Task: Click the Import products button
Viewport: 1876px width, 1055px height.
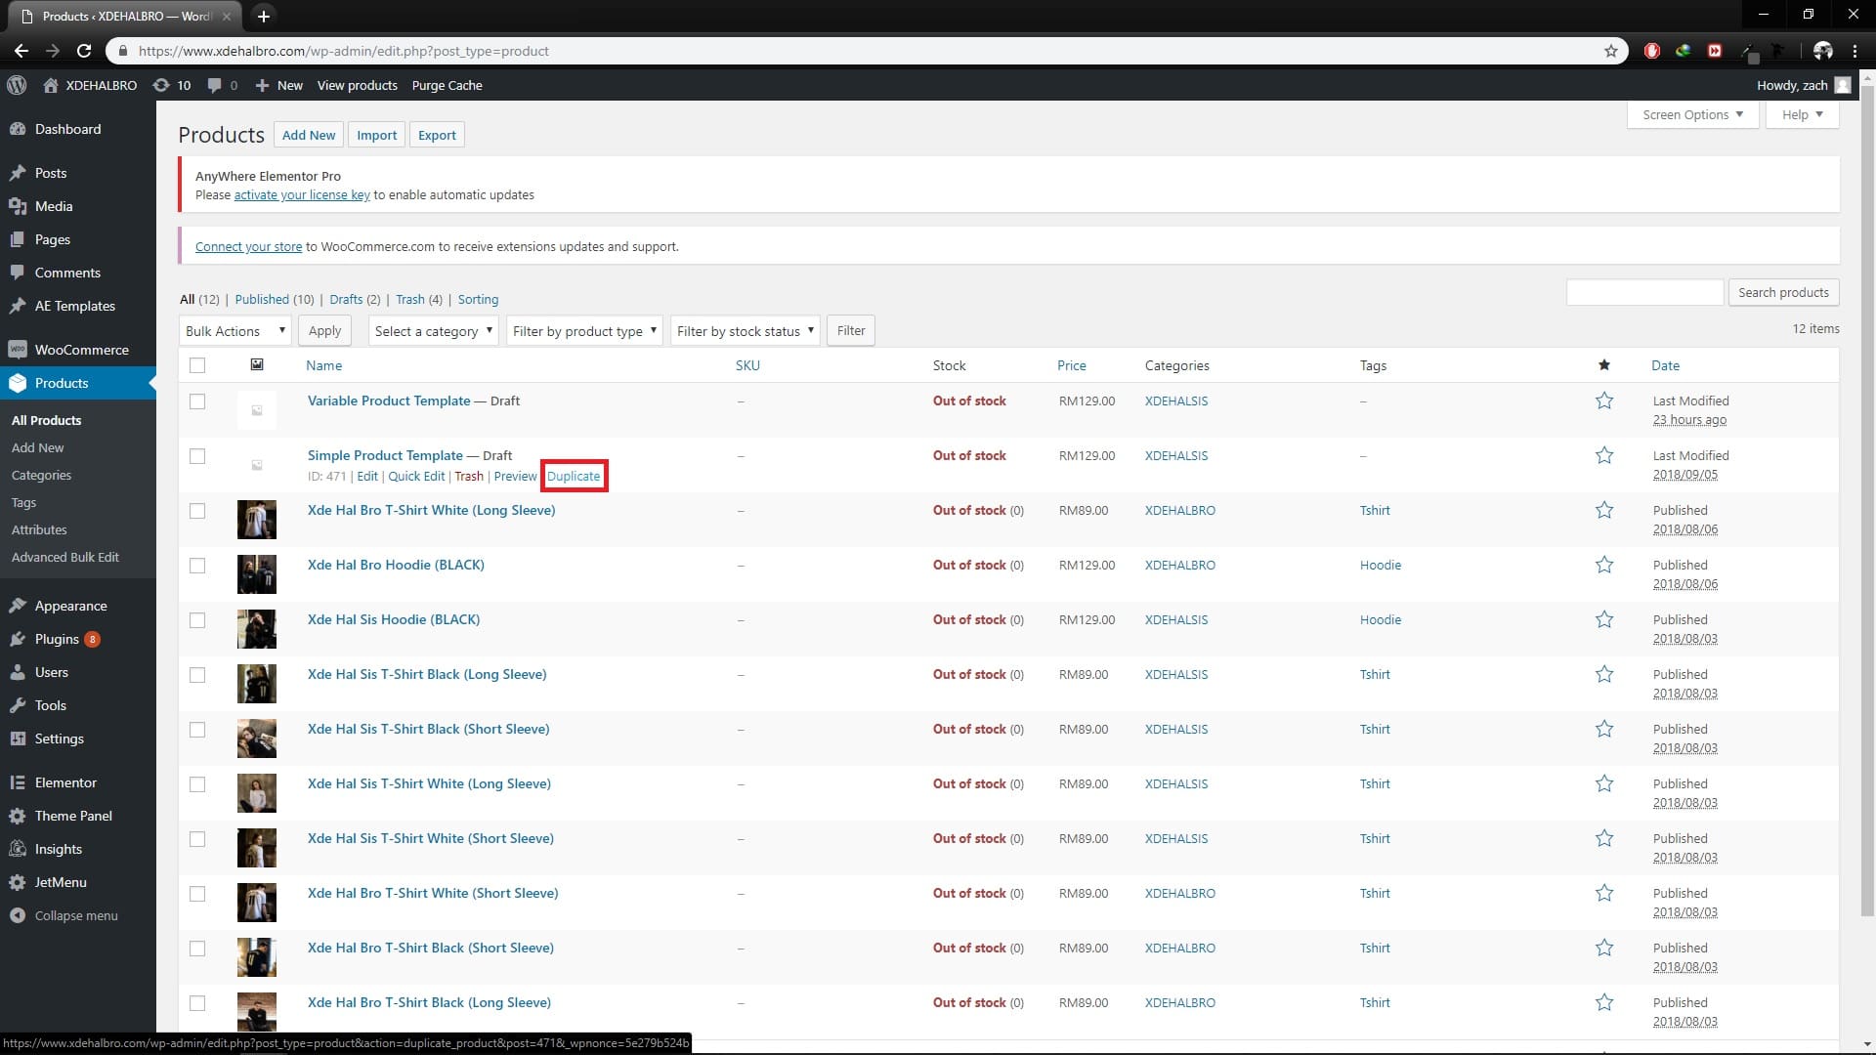Action: 377,135
